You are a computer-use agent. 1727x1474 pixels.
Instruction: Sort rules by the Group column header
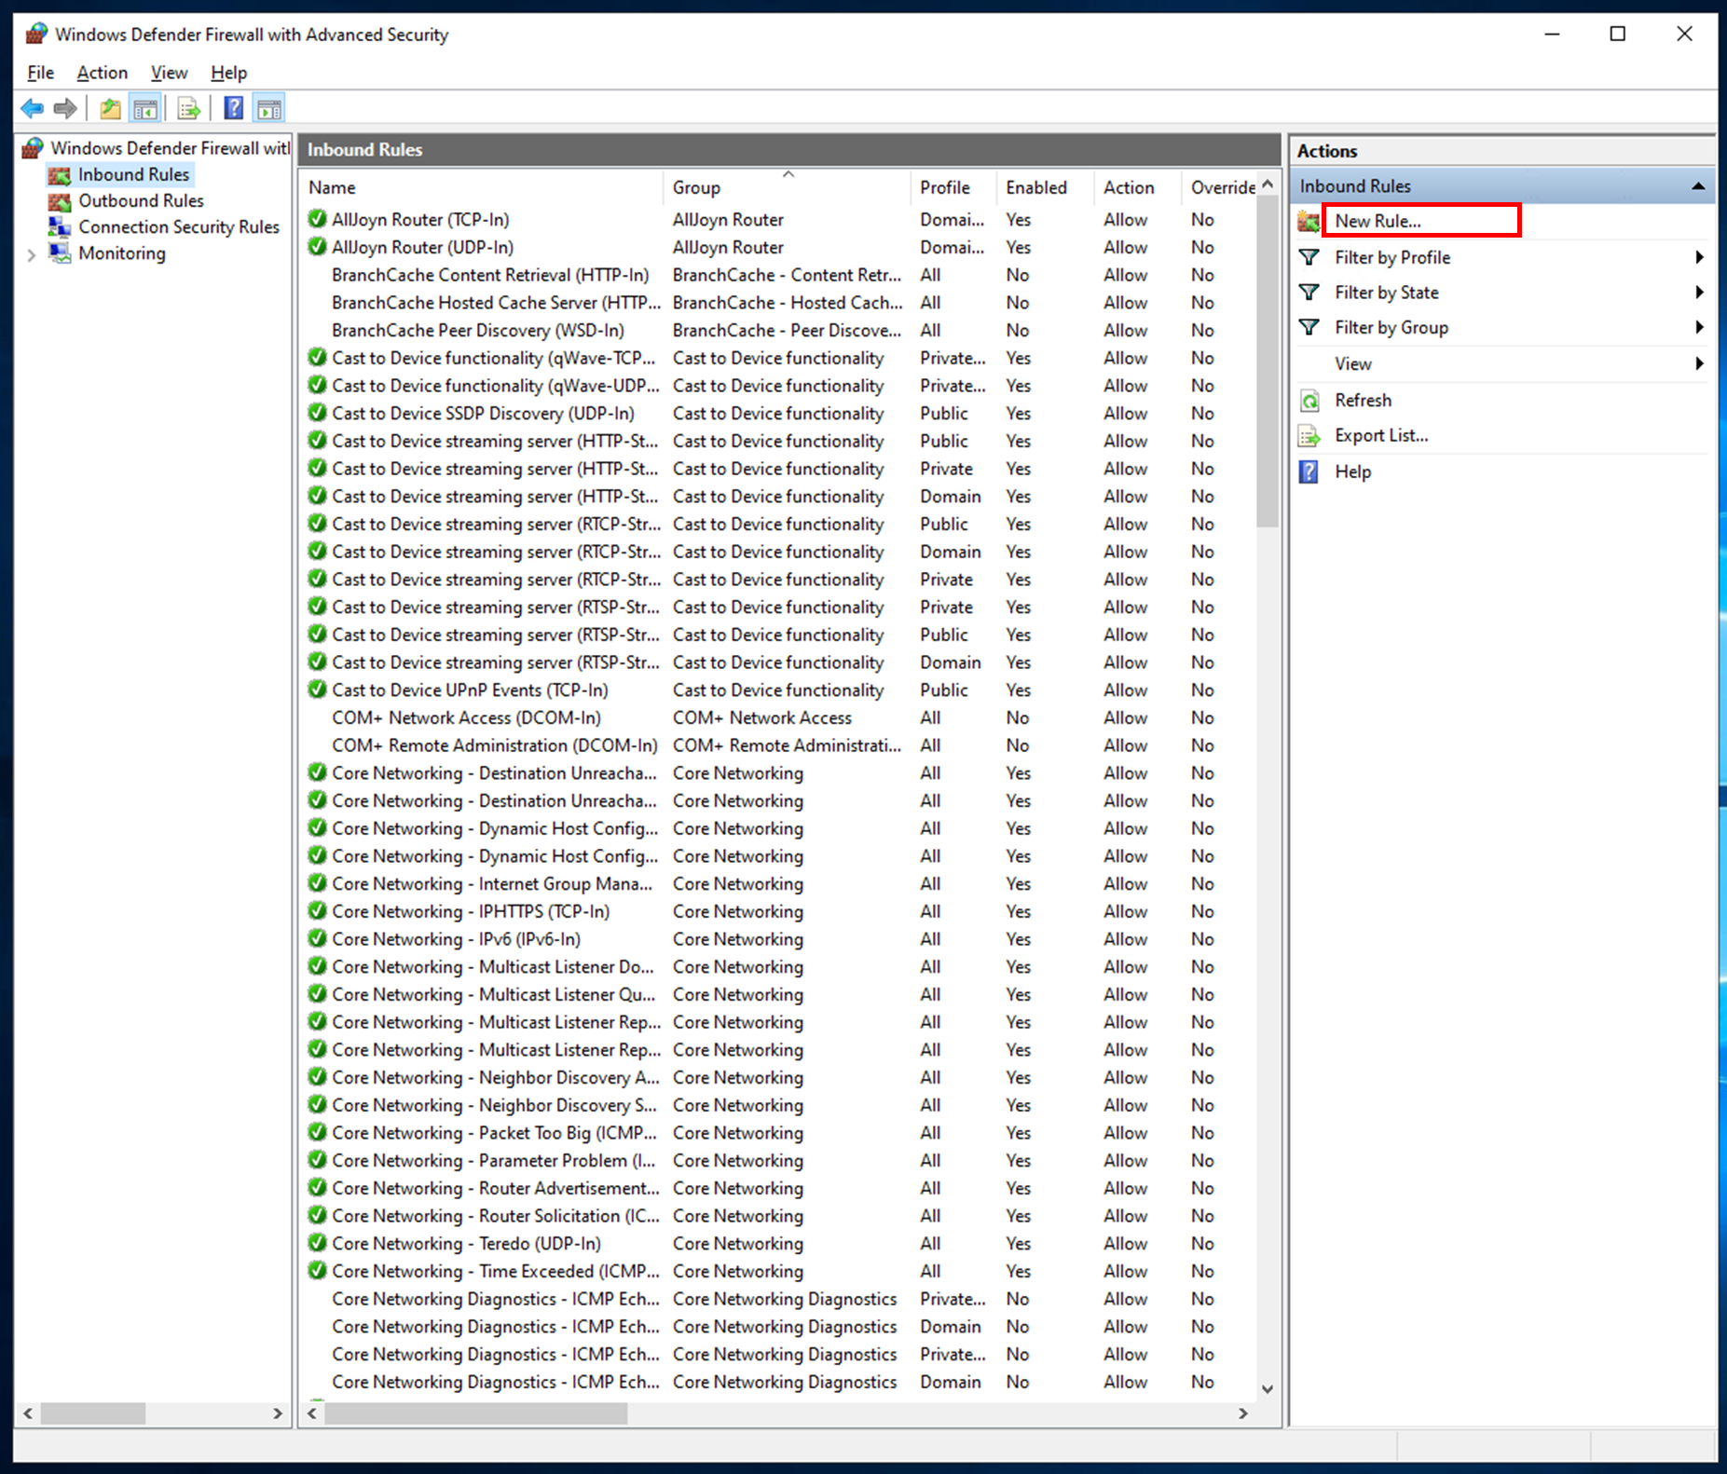(786, 188)
